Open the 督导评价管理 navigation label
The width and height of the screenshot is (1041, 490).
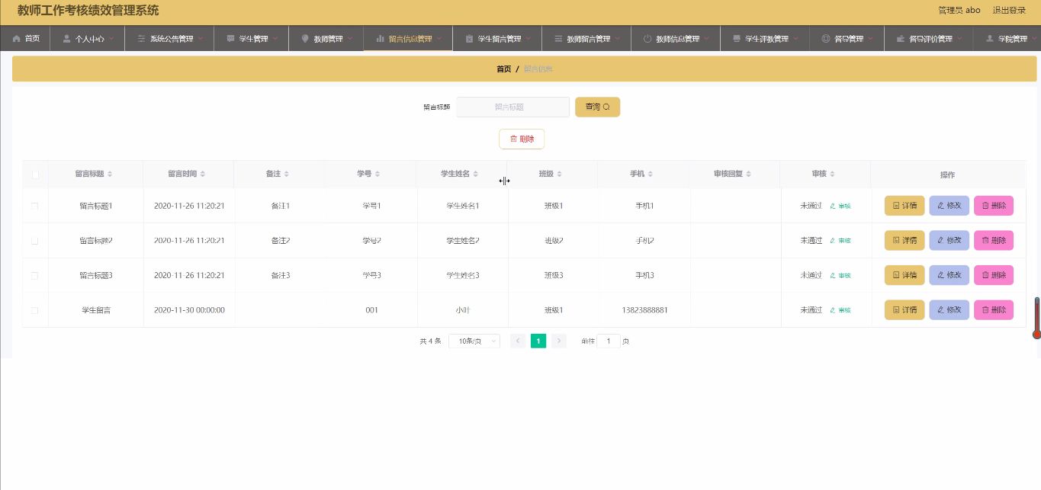click(931, 38)
